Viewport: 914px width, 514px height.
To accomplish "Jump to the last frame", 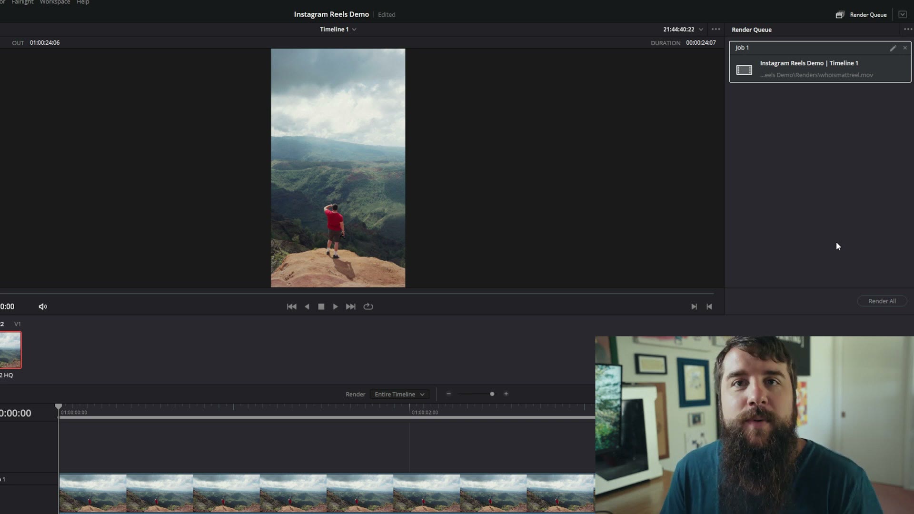I will pos(351,307).
